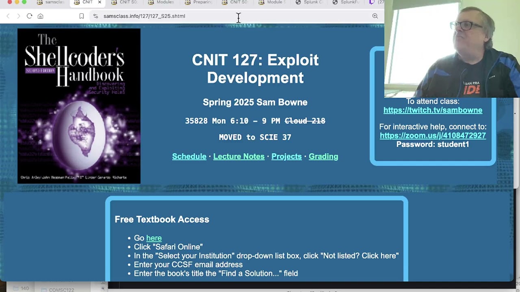Open the Projects link
The image size is (520, 292).
click(x=286, y=157)
